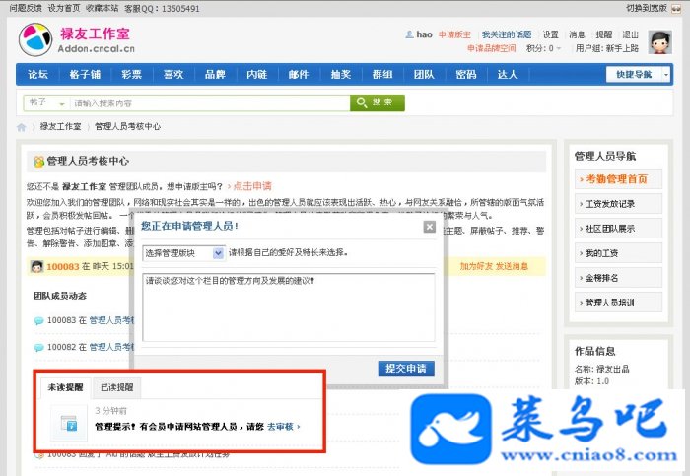This screenshot has width=690, height=476.
Task: Open 管理人员培训 in sidebar
Action: coord(618,303)
